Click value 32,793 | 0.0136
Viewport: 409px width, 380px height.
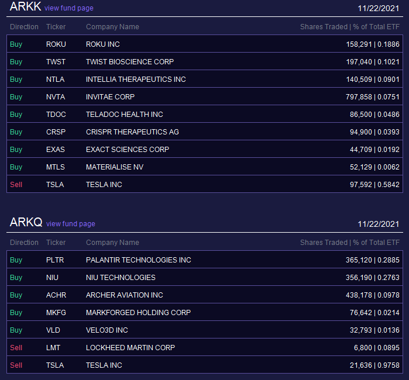374,330
